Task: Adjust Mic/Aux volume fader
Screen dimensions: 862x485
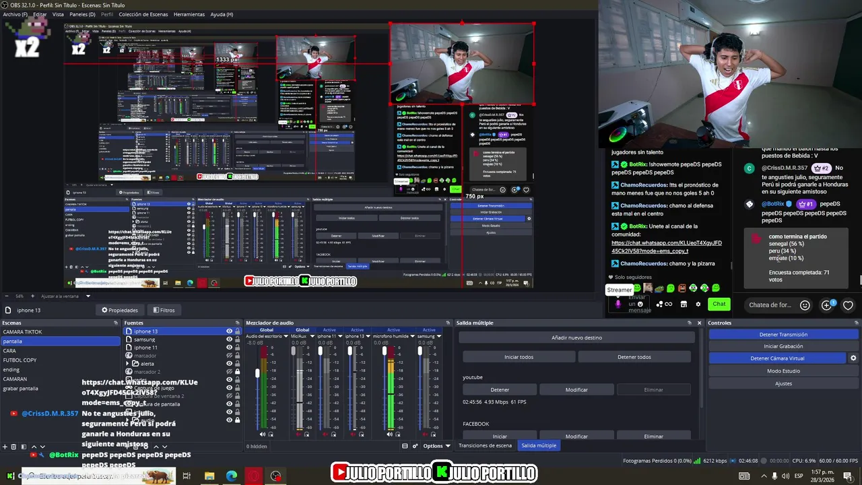Action: pos(293,351)
